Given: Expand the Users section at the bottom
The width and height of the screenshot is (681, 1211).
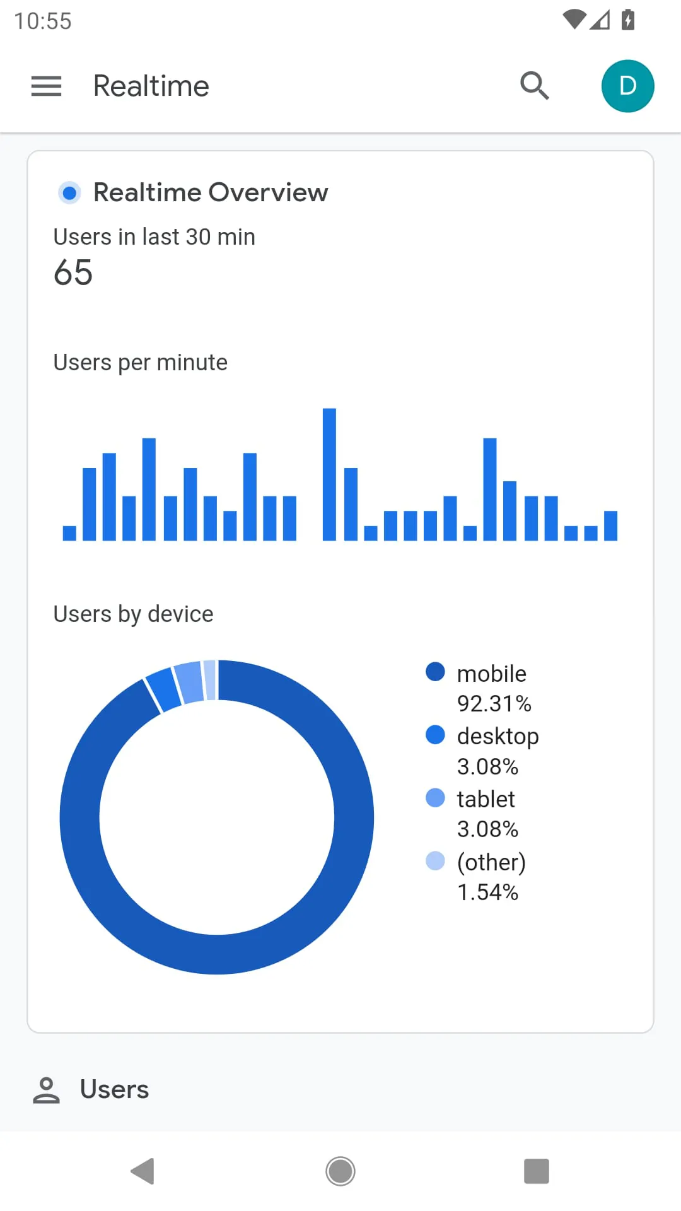Looking at the screenshot, I should tap(113, 1088).
